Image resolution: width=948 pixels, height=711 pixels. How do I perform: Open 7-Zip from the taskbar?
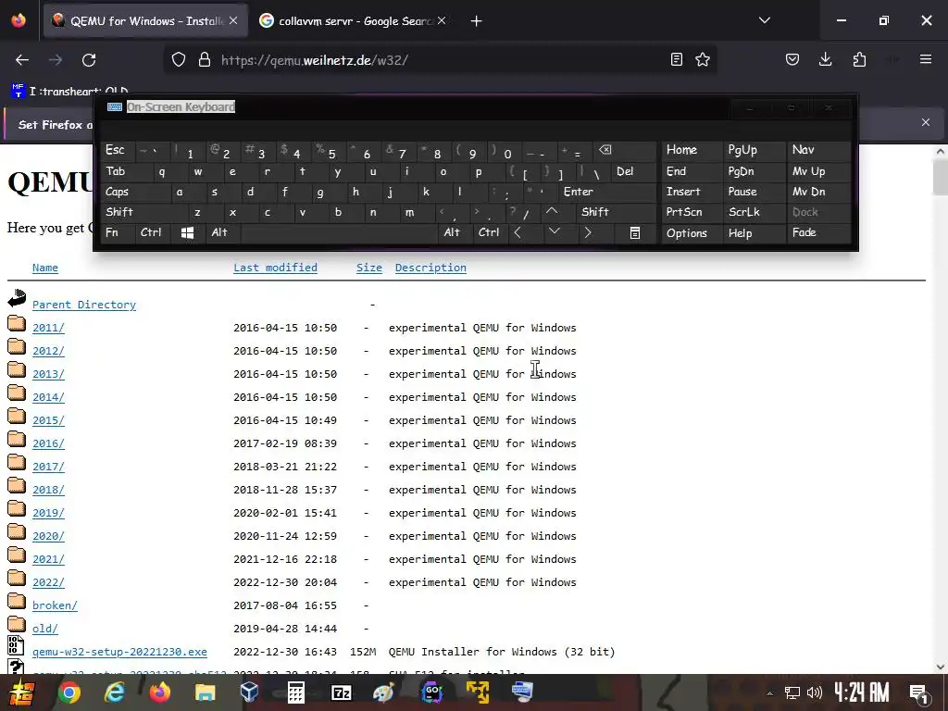pos(342,692)
